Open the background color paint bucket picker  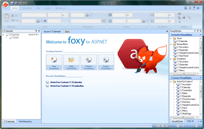click(x=88, y=15)
